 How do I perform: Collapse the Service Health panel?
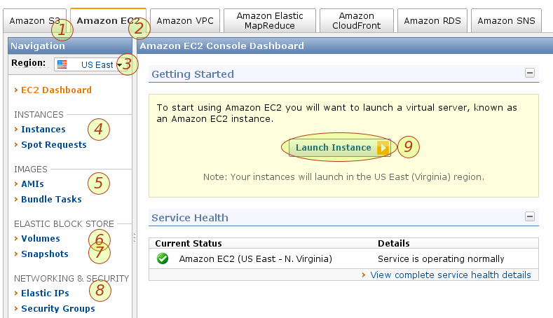coord(530,217)
